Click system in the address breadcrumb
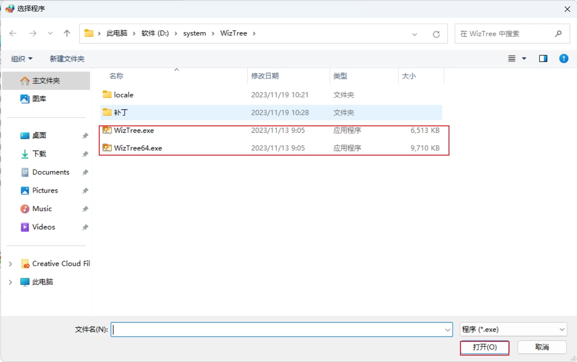Screen dimensions: 577x362 click(x=194, y=33)
